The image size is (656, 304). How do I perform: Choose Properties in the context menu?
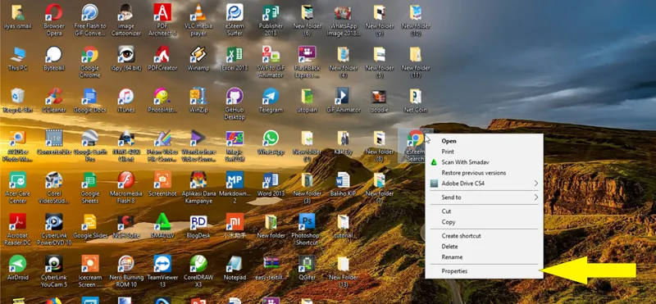pyautogui.click(x=484, y=271)
